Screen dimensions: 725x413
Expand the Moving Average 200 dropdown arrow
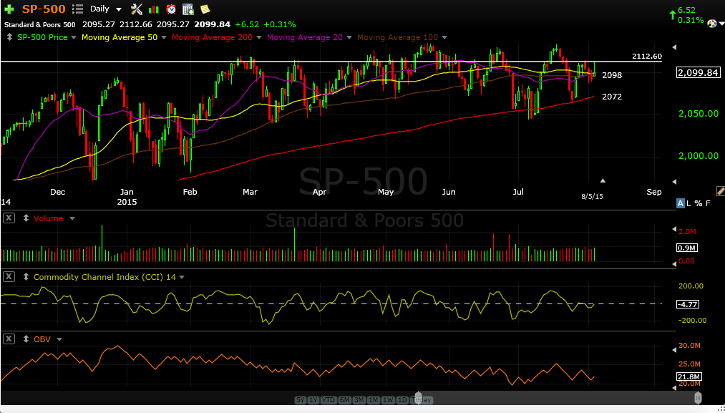click(x=259, y=37)
